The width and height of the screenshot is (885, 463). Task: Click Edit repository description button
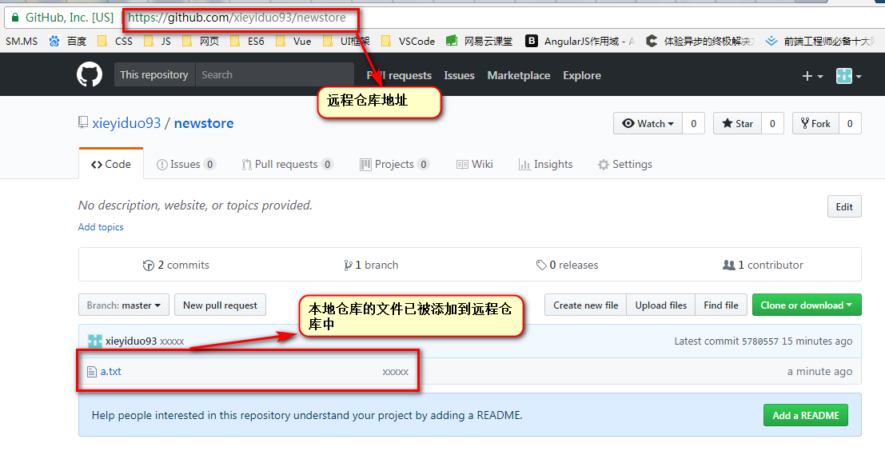click(844, 206)
